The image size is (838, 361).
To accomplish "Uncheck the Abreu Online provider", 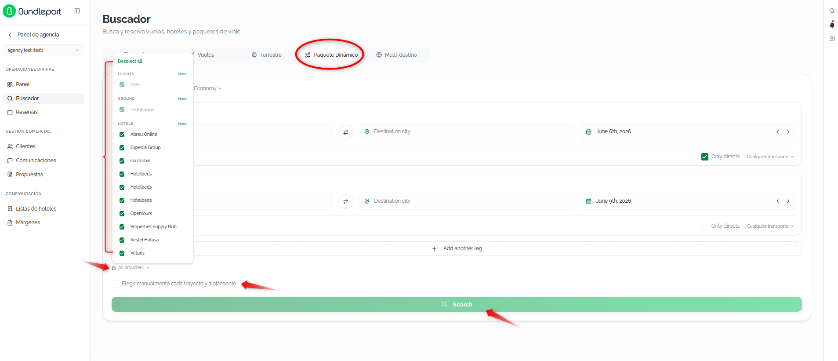I will point(122,135).
